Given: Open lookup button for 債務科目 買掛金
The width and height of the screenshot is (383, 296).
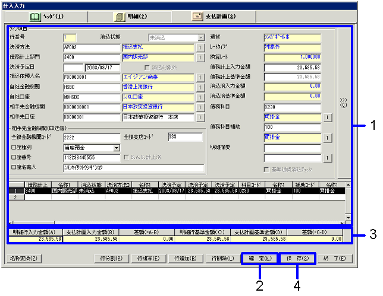Looking at the screenshot, I should 328,117.
